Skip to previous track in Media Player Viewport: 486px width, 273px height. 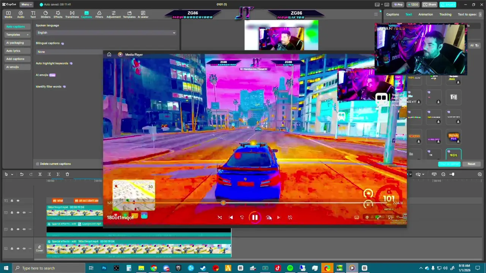(231, 217)
